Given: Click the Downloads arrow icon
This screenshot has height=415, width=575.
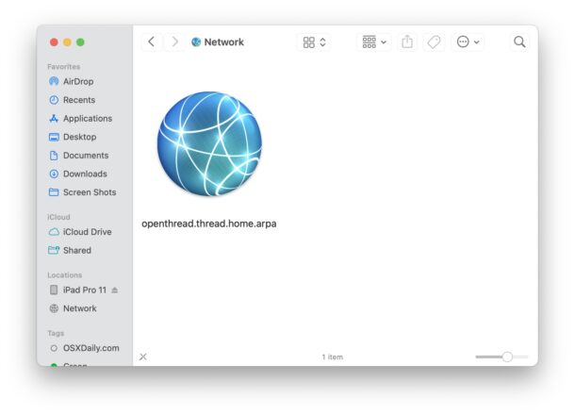Looking at the screenshot, I should tap(54, 174).
